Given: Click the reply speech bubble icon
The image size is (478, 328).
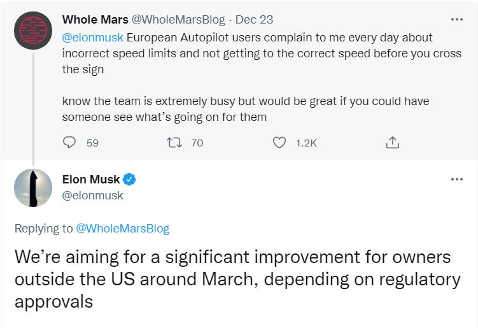Looking at the screenshot, I should [69, 143].
